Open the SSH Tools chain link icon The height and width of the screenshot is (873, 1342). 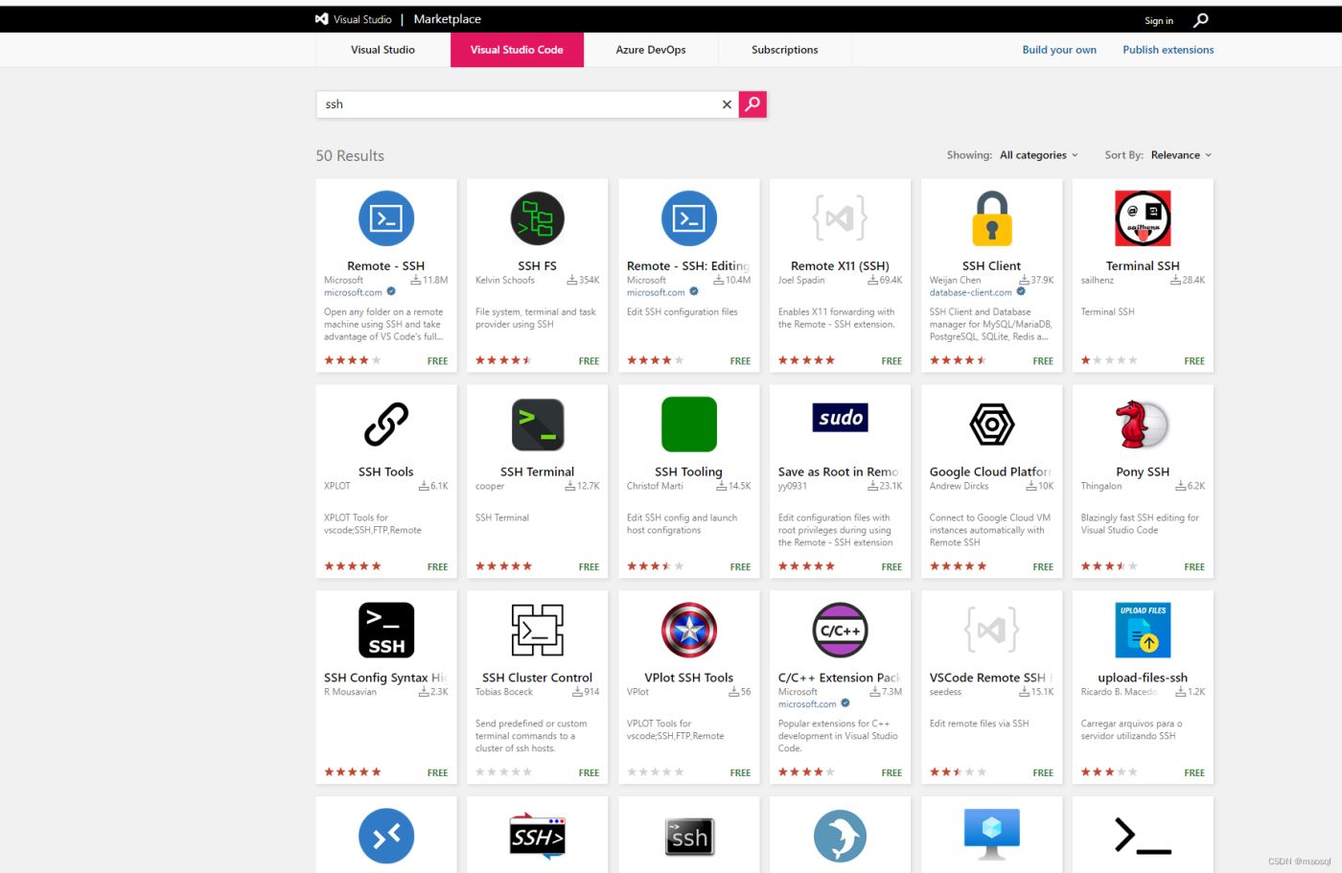386,425
